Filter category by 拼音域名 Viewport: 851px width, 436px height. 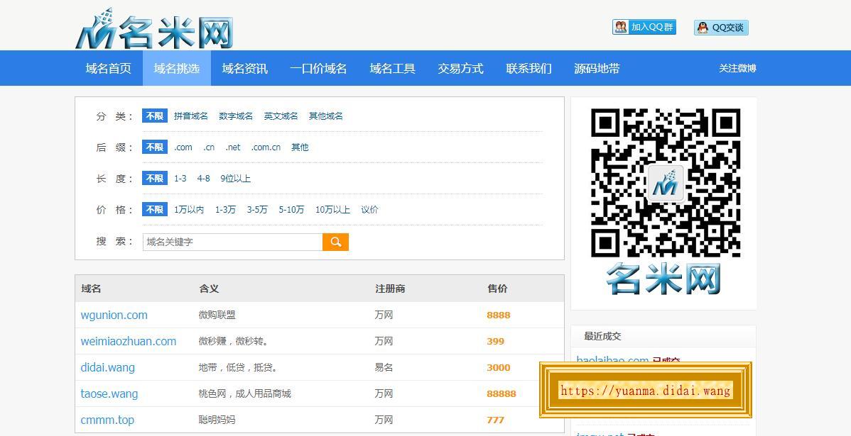coord(191,116)
